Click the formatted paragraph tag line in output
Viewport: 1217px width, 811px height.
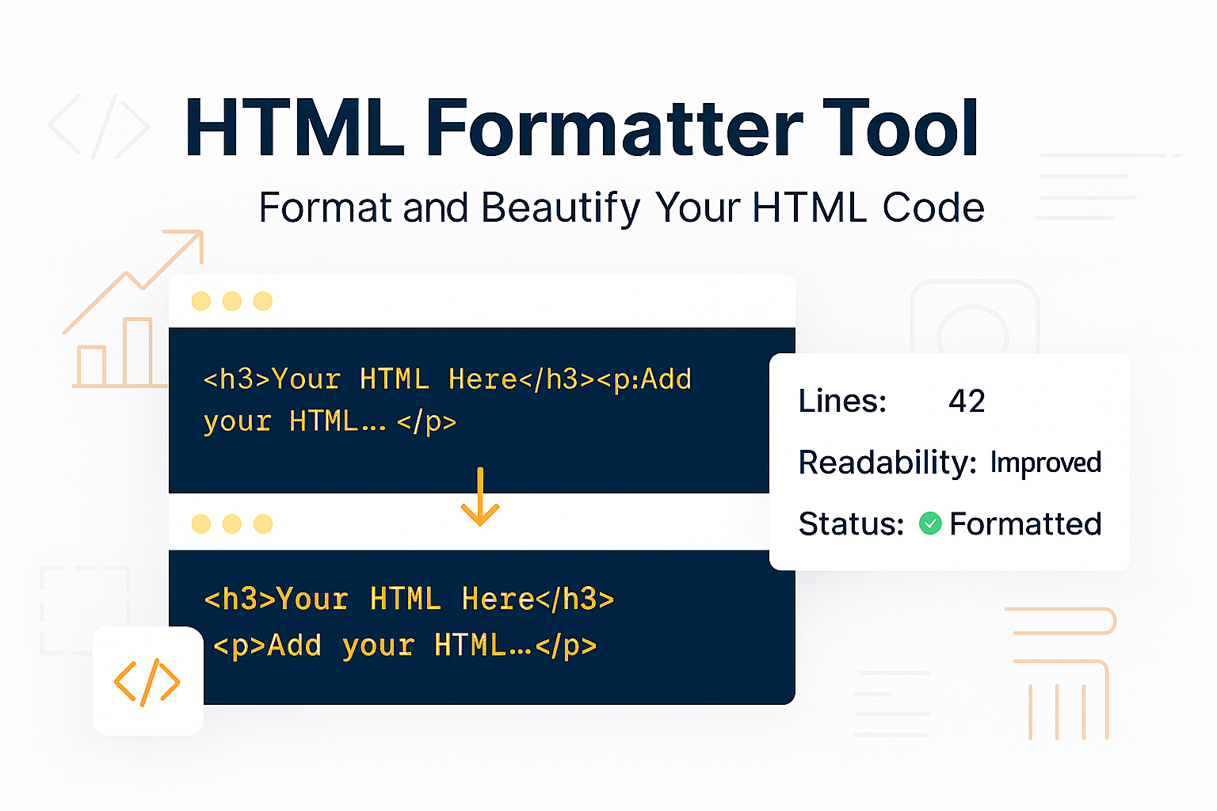[x=405, y=645]
